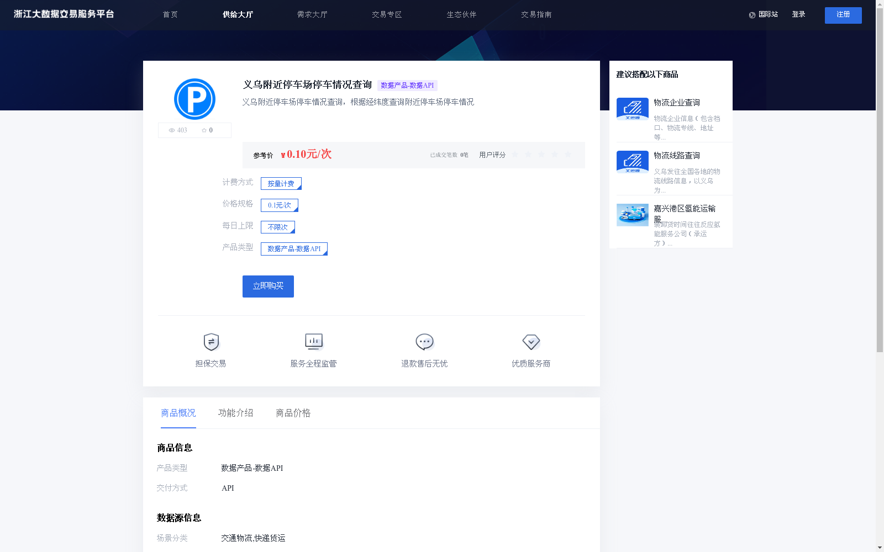Click the 立即购买 button

(268, 286)
